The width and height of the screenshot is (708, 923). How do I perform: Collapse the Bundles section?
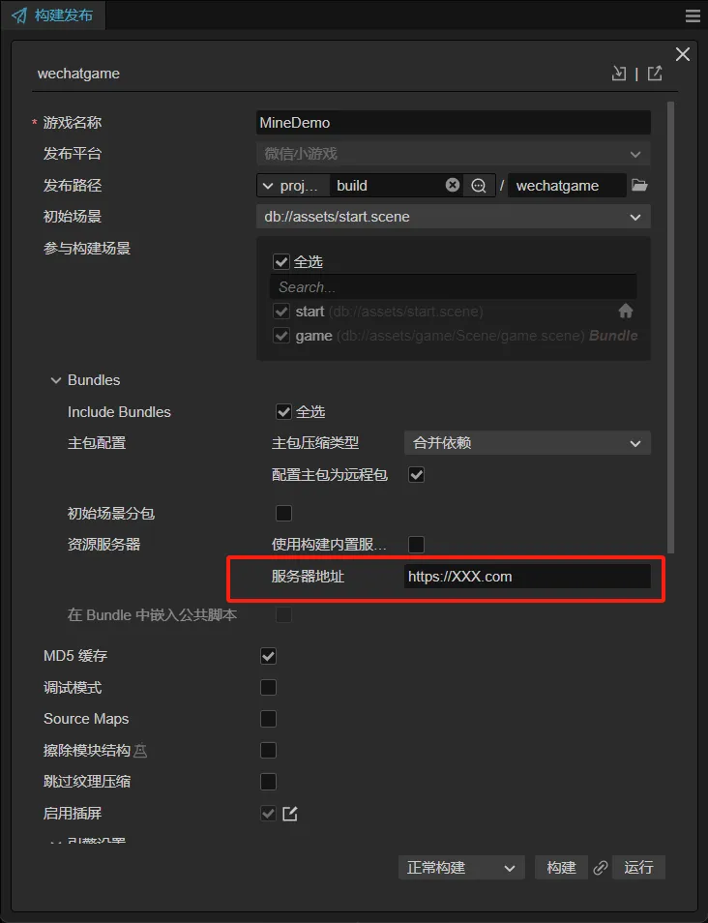click(56, 380)
